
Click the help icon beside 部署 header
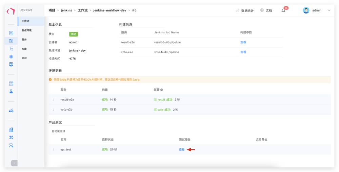[x=161, y=90]
